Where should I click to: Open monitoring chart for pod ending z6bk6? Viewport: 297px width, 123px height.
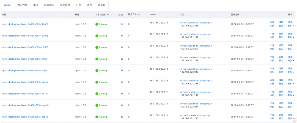122,117
